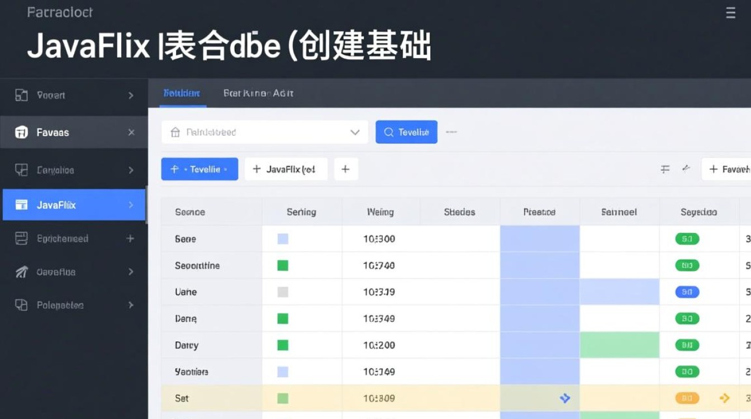Select the green swatch in the Seoortfine row
This screenshot has width=751, height=419.
pyautogui.click(x=282, y=265)
